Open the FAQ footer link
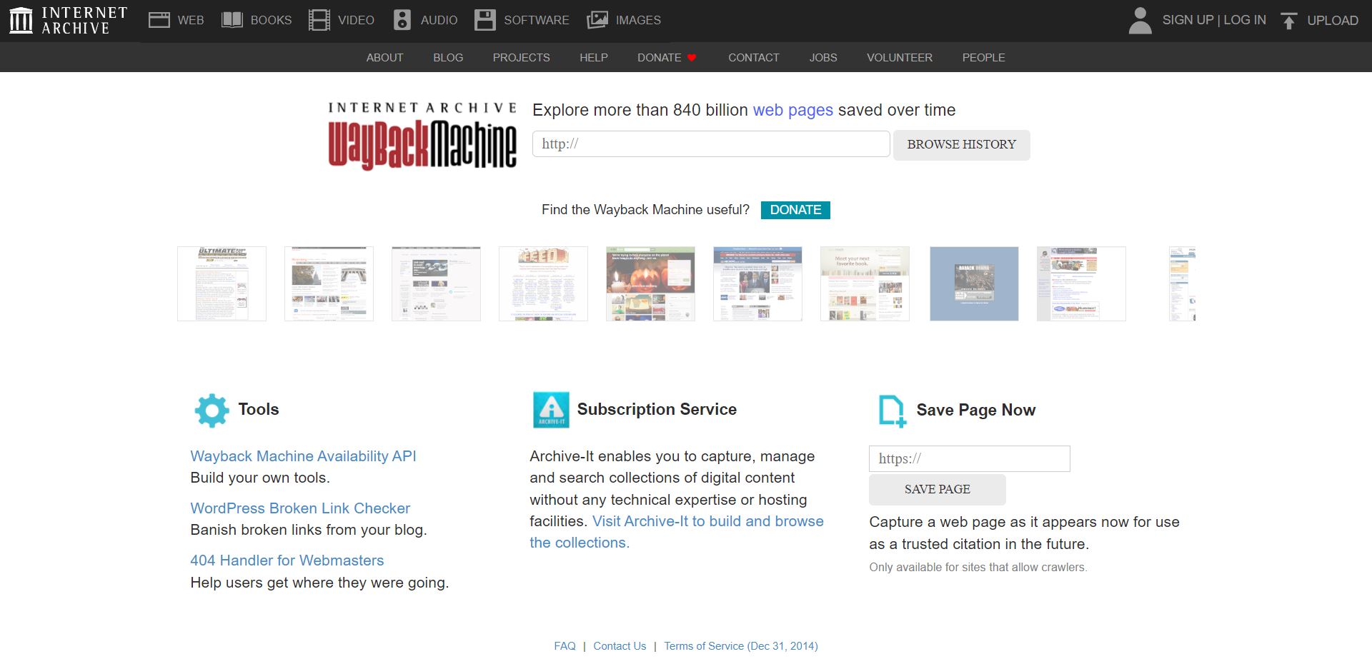 (565, 646)
